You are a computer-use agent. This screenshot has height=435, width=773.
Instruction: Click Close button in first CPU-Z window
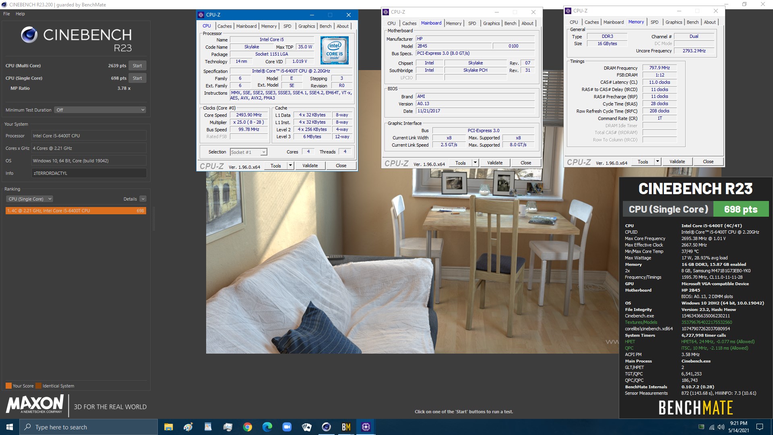tap(341, 166)
